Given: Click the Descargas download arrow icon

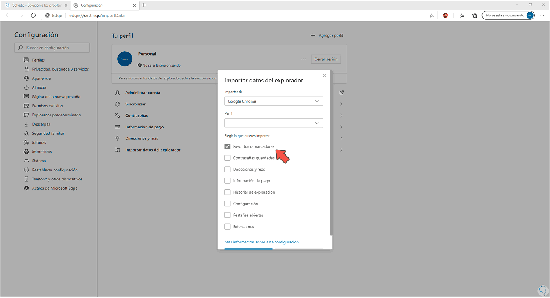Looking at the screenshot, I should pyautogui.click(x=26, y=124).
